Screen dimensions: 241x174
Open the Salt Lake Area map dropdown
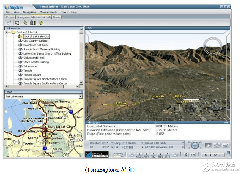(x=81, y=97)
